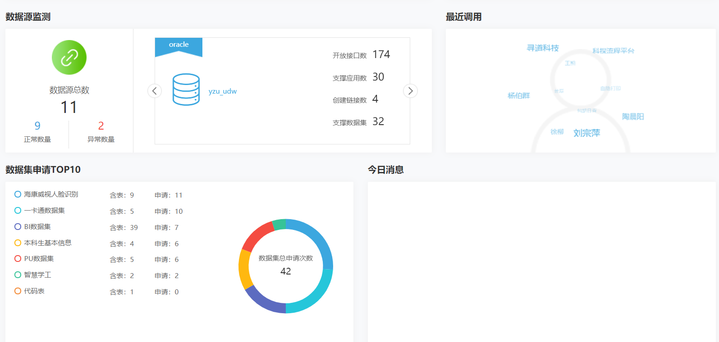Select the 本科生基本信息 dataset name

tap(48, 243)
